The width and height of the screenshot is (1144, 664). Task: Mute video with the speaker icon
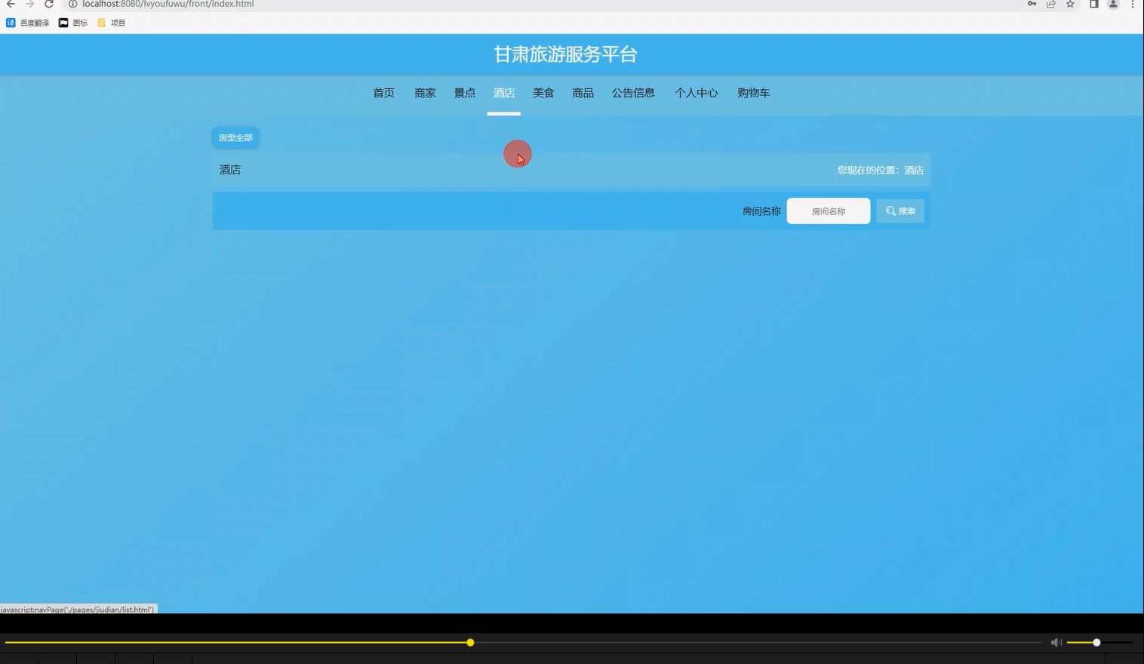[x=1056, y=643]
